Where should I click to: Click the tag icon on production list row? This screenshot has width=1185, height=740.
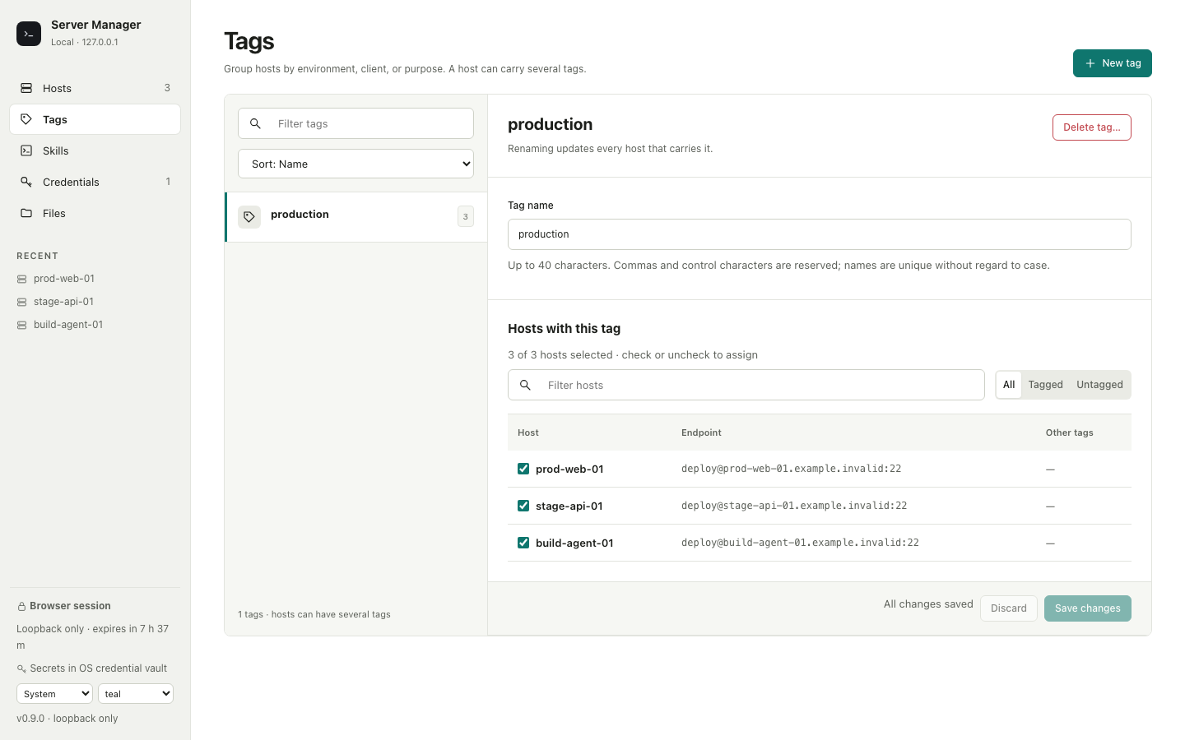(x=249, y=217)
